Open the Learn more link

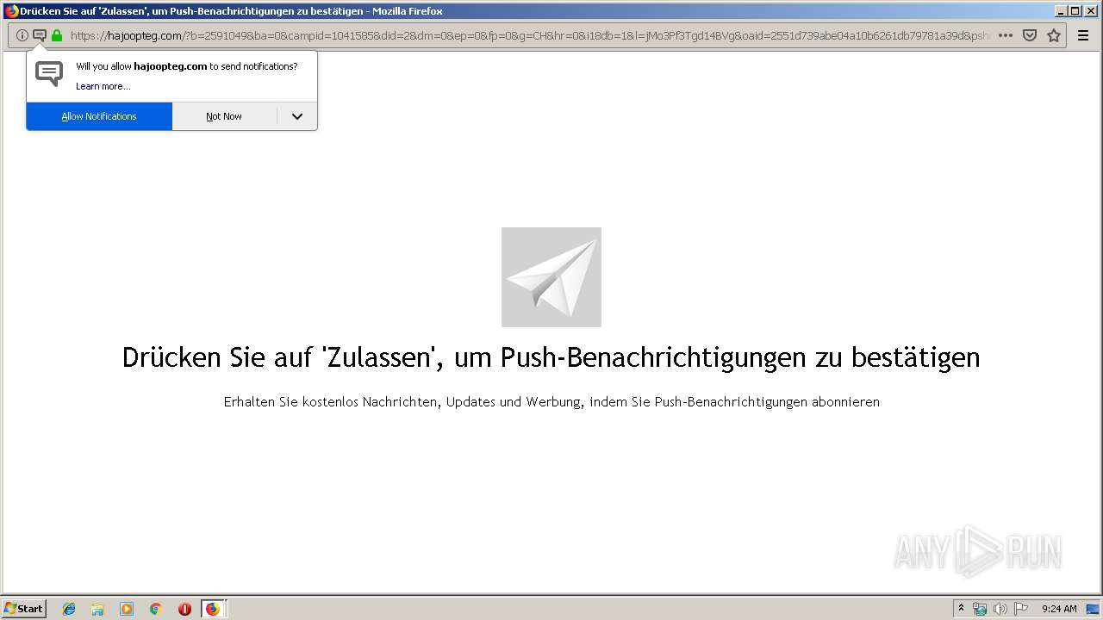coord(103,86)
